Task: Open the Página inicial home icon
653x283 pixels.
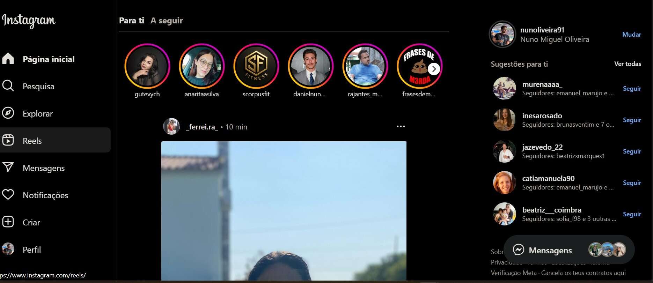Action: pos(8,59)
